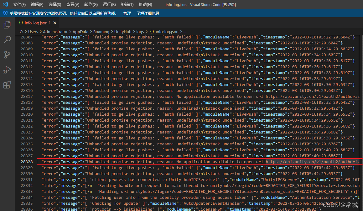Click "LicenseFSM" text on line 28336
363x211 pixels.
coord(210,209)
